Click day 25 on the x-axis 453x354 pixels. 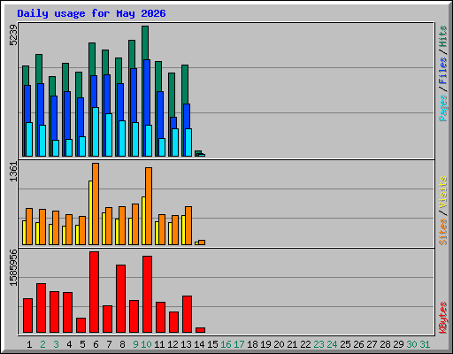pyautogui.click(x=345, y=344)
